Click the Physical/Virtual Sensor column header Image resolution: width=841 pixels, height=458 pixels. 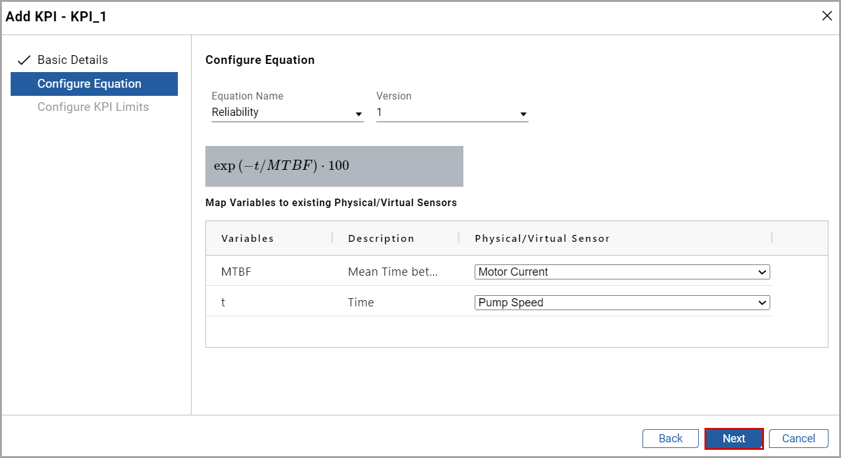(542, 238)
